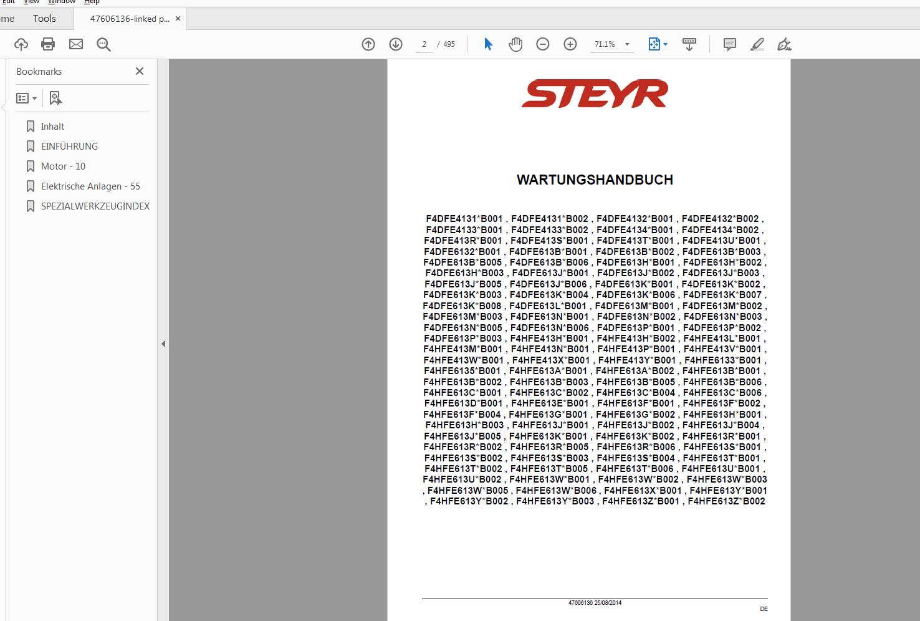
Task: Open the zoom percentage dropdown
Action: pyautogui.click(x=628, y=44)
